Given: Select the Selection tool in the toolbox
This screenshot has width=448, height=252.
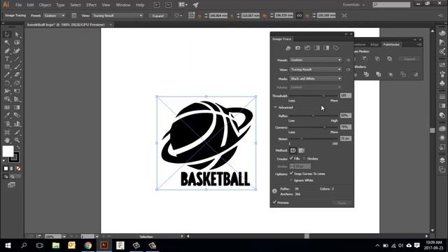Looking at the screenshot, I should [7, 34].
